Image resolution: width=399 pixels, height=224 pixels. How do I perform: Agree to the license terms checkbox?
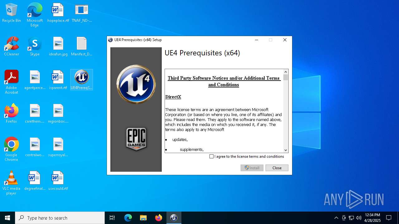[x=212, y=156]
